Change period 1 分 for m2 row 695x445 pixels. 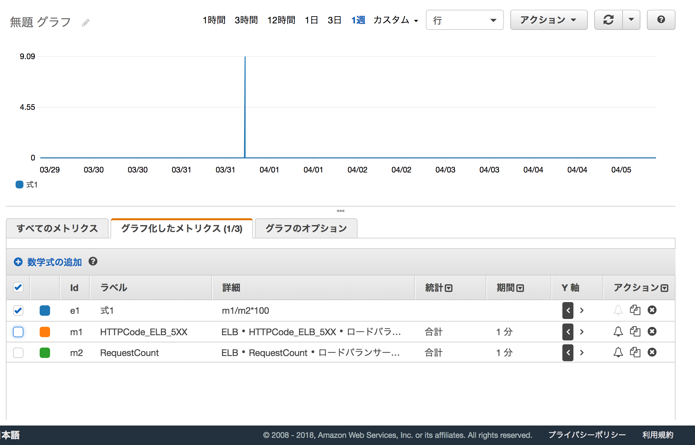[x=504, y=353]
